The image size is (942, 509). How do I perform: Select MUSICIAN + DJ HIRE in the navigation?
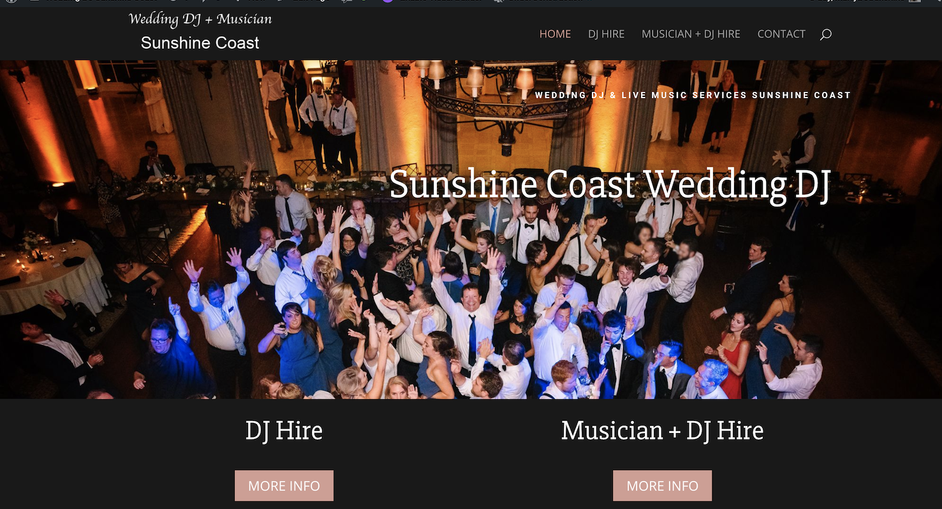click(x=691, y=34)
